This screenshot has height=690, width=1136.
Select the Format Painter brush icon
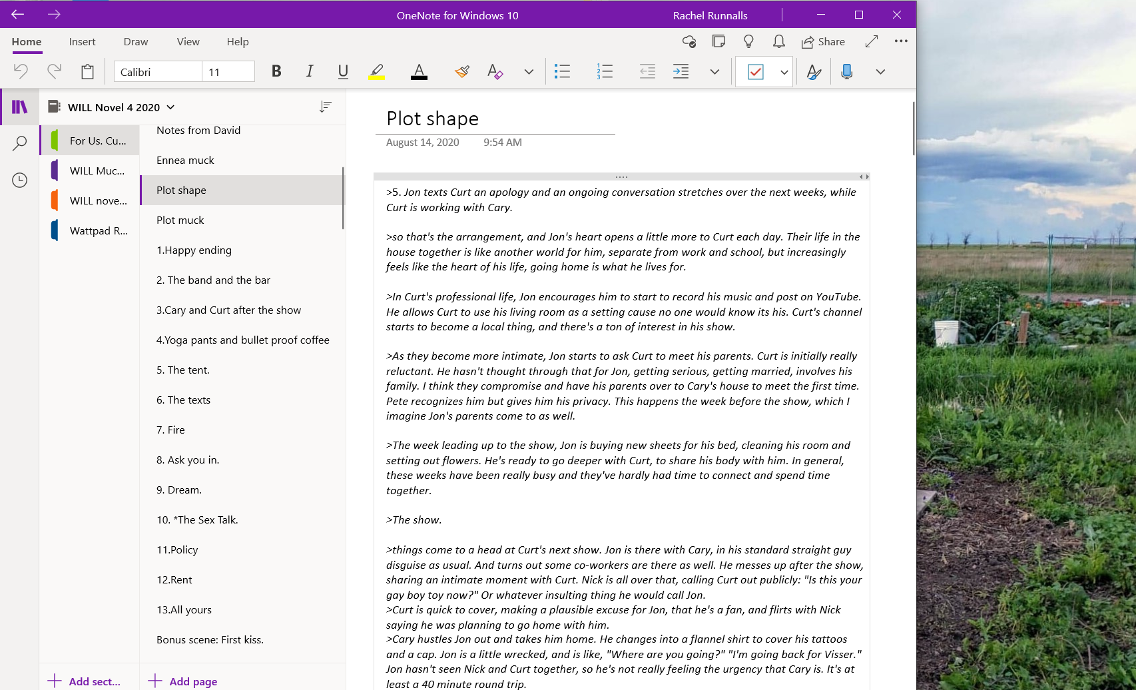tap(462, 71)
